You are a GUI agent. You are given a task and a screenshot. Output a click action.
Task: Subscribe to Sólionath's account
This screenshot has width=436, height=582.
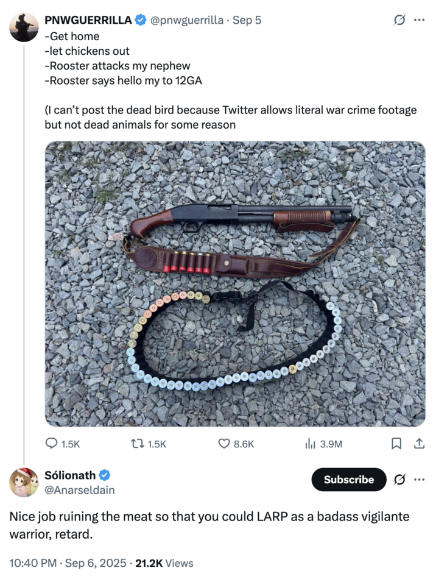click(348, 480)
